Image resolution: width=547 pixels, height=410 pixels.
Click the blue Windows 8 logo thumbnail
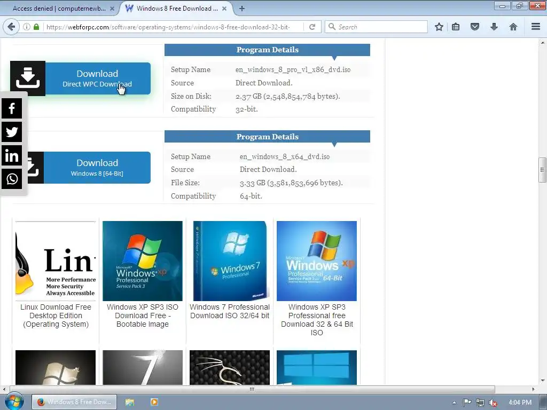click(x=317, y=367)
